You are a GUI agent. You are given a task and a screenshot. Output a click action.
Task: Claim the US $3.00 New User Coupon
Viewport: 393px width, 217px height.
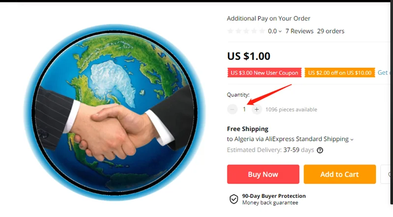point(264,73)
